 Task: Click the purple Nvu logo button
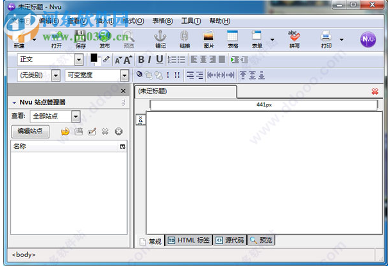368,40
